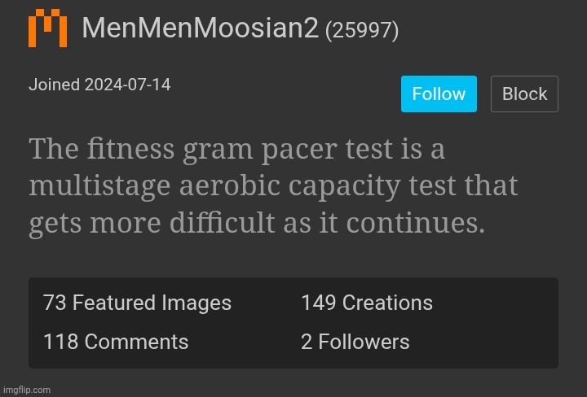Open the 73 Featured Images link

coord(137,303)
